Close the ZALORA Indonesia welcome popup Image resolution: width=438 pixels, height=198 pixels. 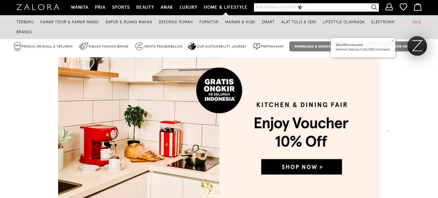point(392,41)
